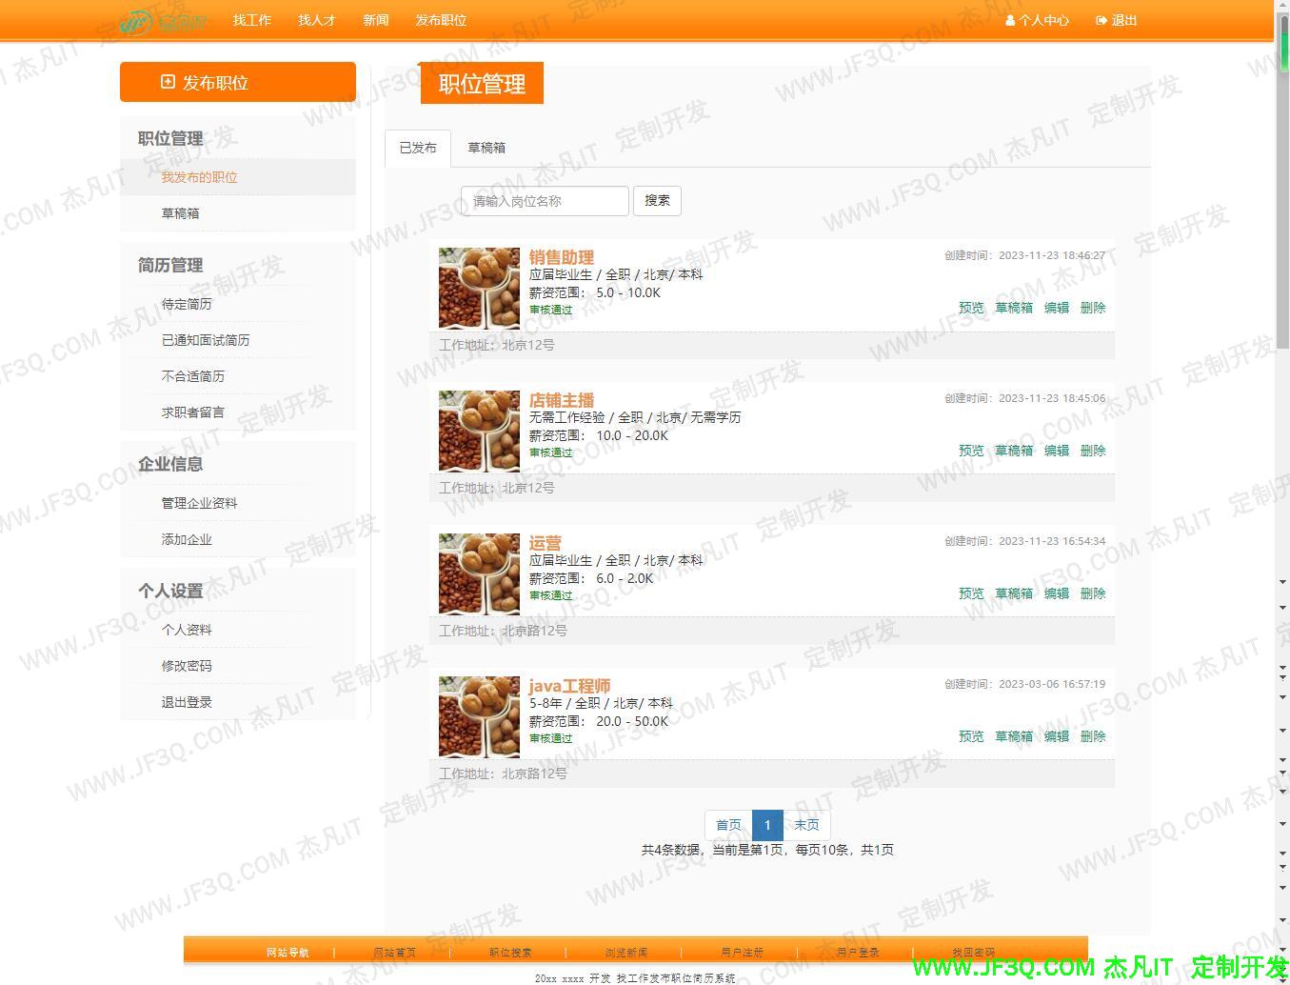Click the orange 发布职位 button

(238, 83)
